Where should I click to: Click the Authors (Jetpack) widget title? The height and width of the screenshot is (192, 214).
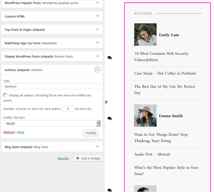24,70
